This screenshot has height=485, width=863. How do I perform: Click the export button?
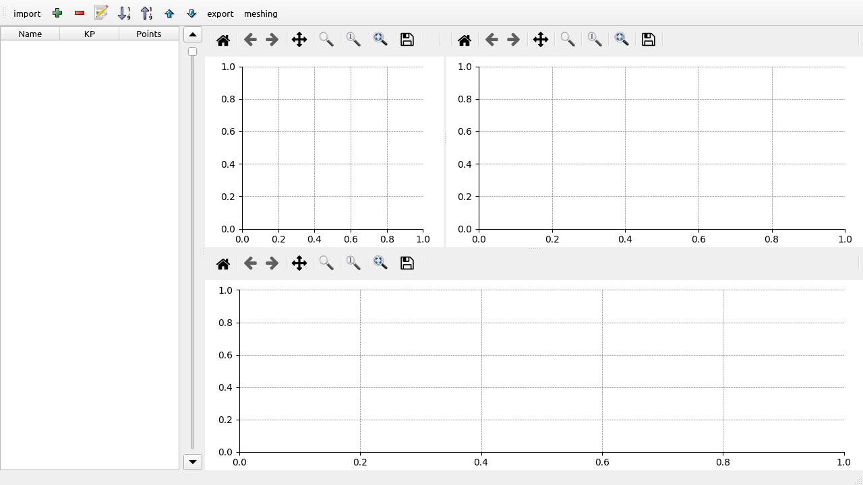[x=220, y=13]
